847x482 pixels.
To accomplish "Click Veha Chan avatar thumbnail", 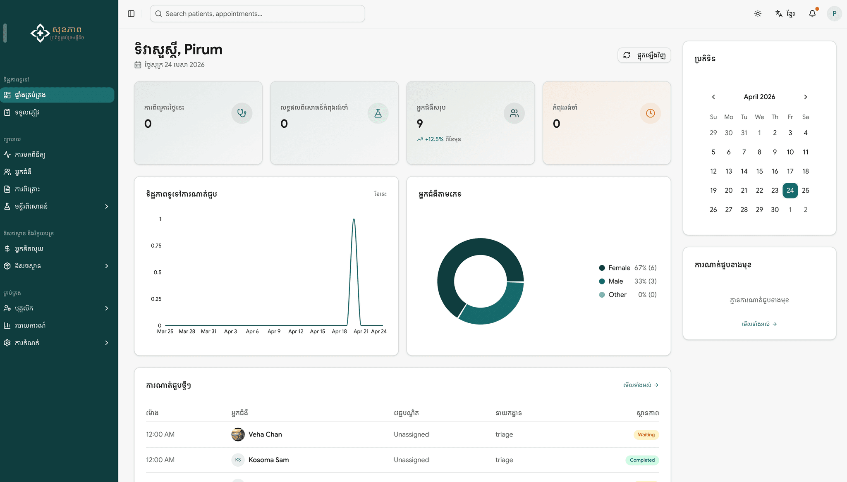I will 238,434.
